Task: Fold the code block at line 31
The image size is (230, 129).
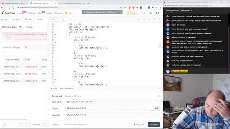Action: 55,79
